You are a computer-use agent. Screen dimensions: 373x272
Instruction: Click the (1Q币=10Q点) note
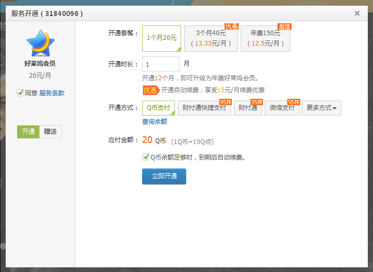[192, 142]
